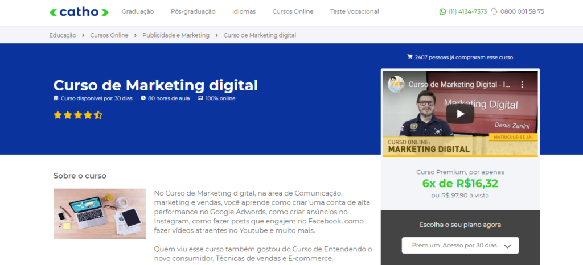This screenshot has width=583, height=265.
Task: Click the ou R$ 97,90 à vista text
Action: [x=460, y=195]
